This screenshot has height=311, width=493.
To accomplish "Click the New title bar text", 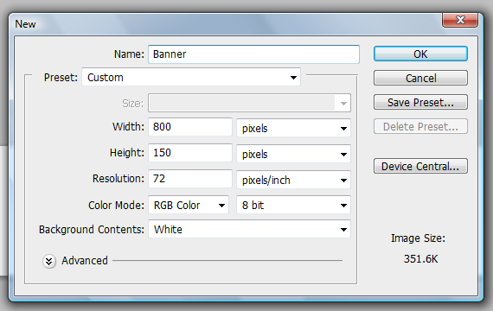I will (x=25, y=24).
